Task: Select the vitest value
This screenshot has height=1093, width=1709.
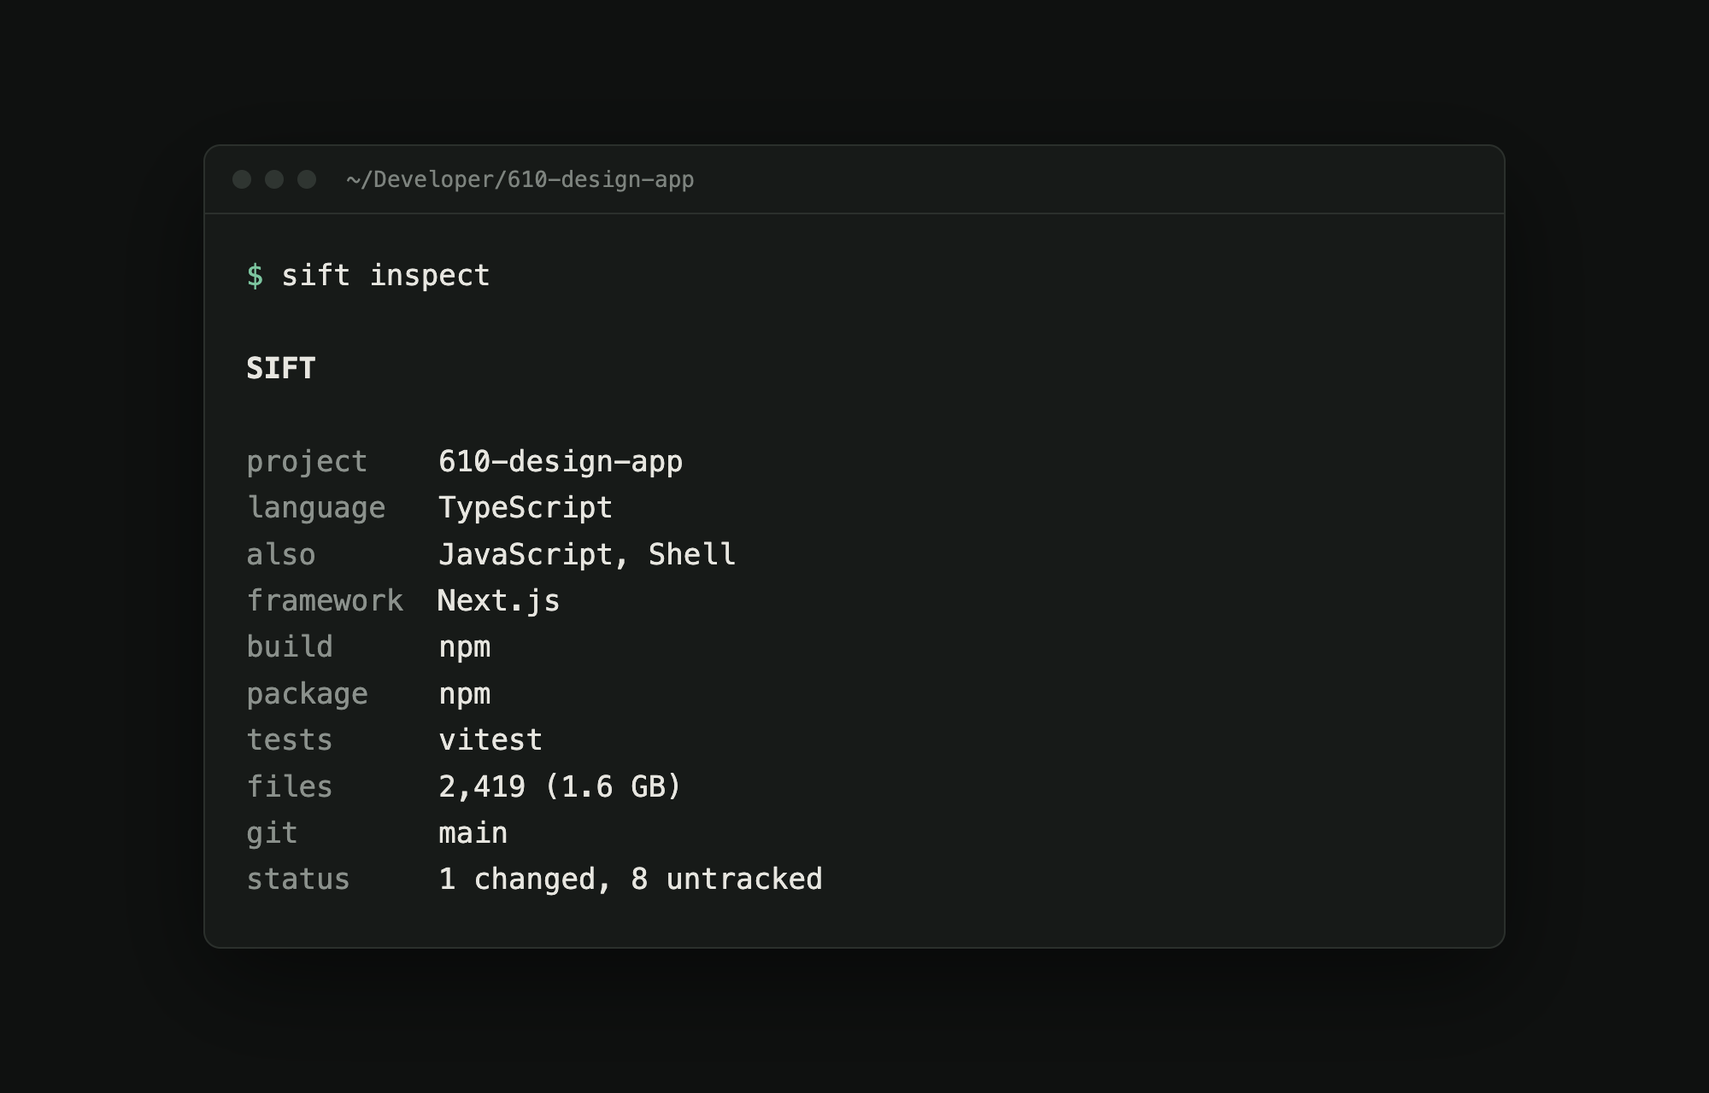Action: [490, 740]
